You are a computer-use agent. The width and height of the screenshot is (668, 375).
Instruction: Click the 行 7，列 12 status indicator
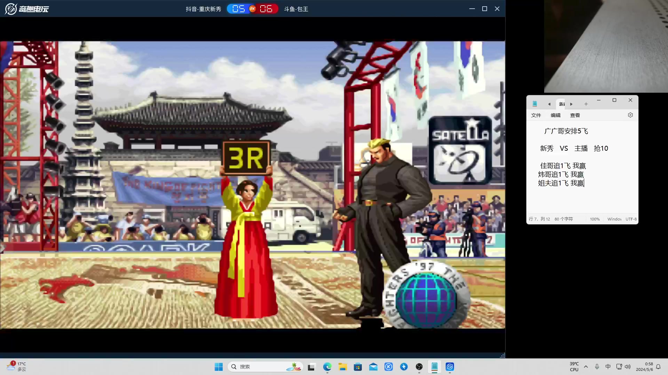[540, 219]
